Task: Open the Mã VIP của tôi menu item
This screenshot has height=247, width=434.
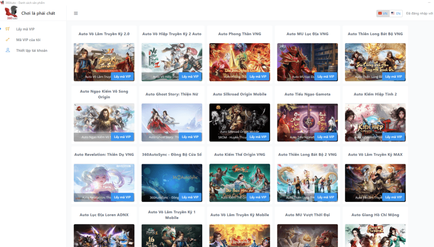Action: tap(28, 40)
